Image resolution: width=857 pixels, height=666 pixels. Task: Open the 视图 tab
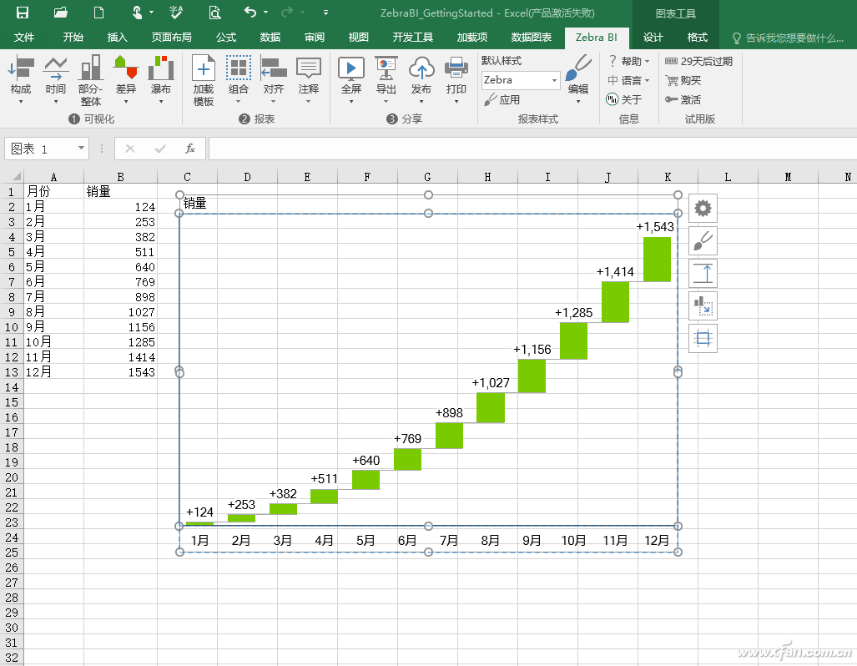(x=359, y=38)
